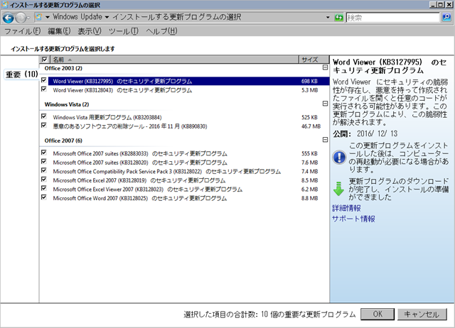Click the Windows Update icon in address bar

coord(38,17)
